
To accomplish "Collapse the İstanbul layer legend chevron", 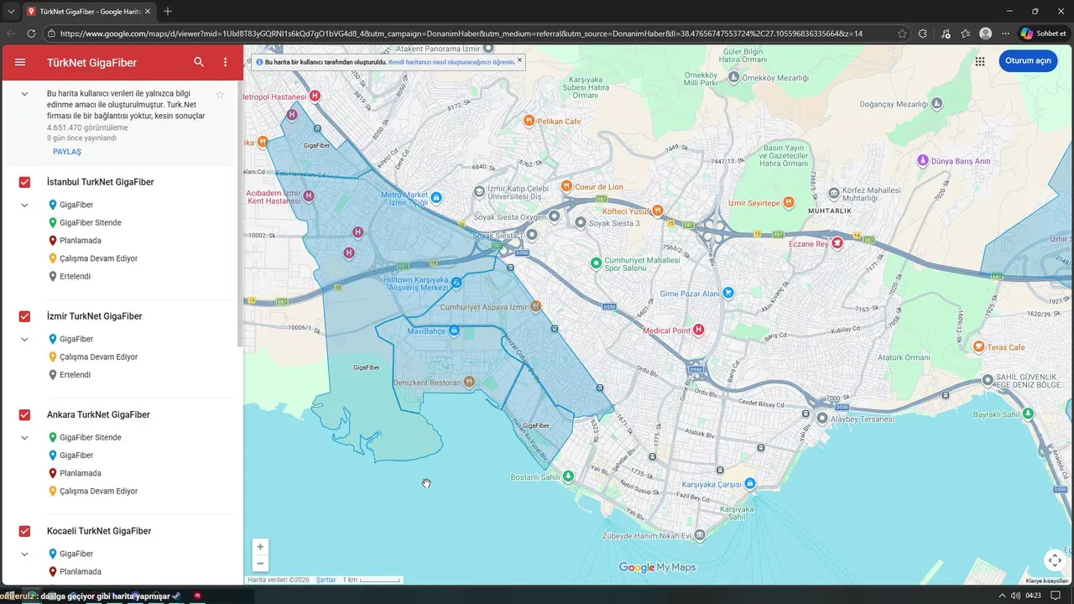I will click(x=24, y=205).
